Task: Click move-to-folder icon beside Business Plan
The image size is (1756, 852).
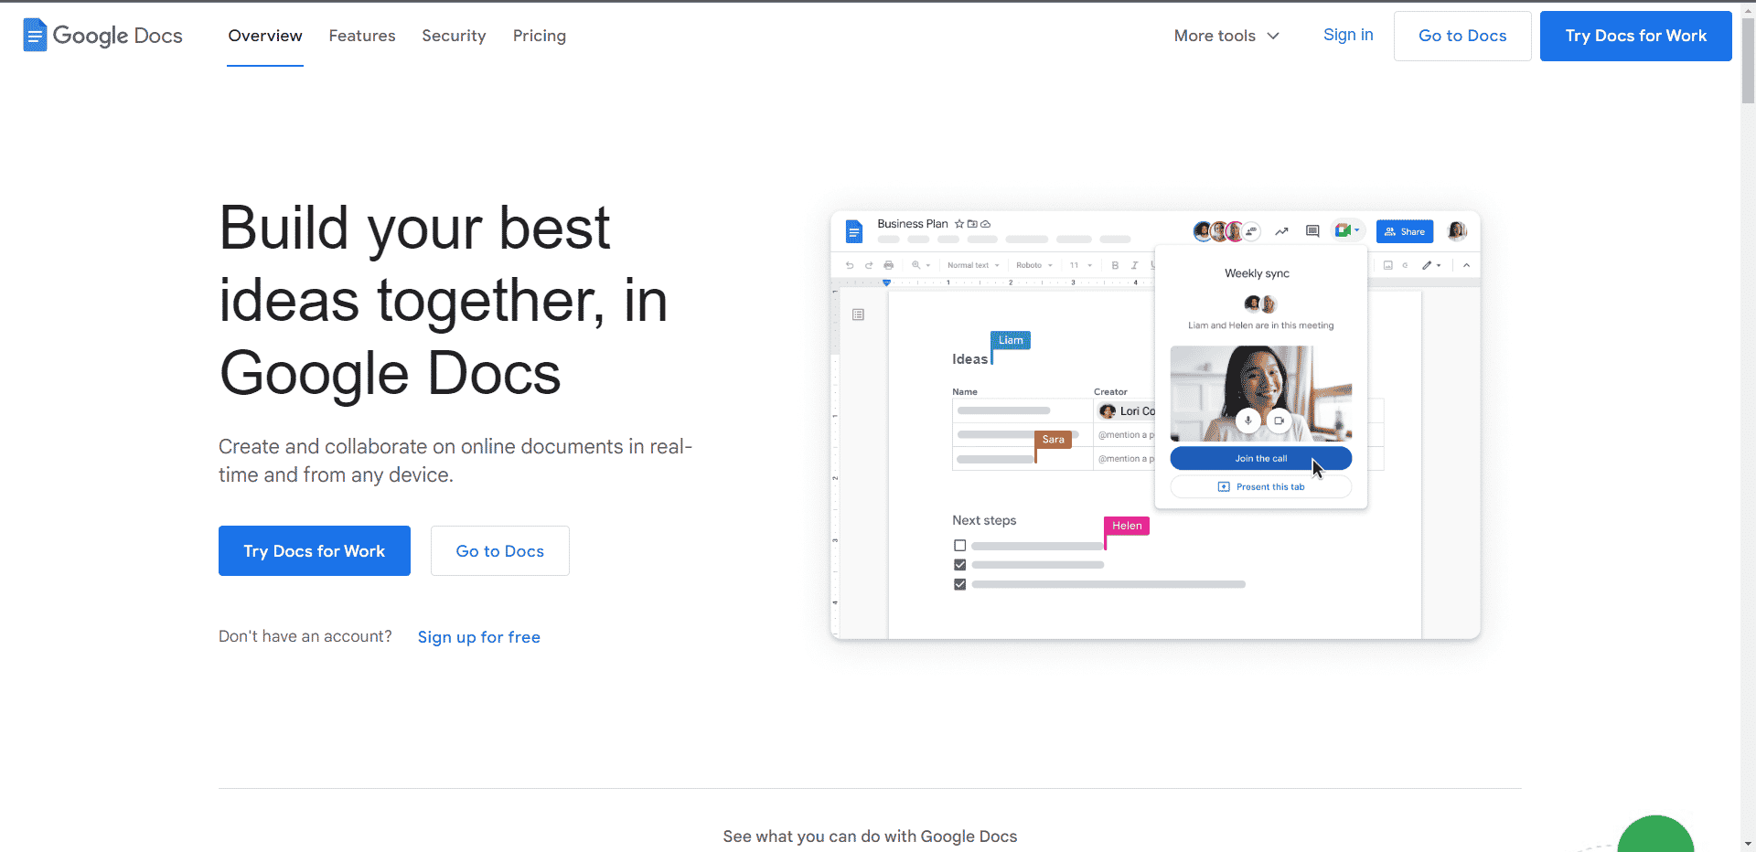Action: pyautogui.click(x=972, y=224)
